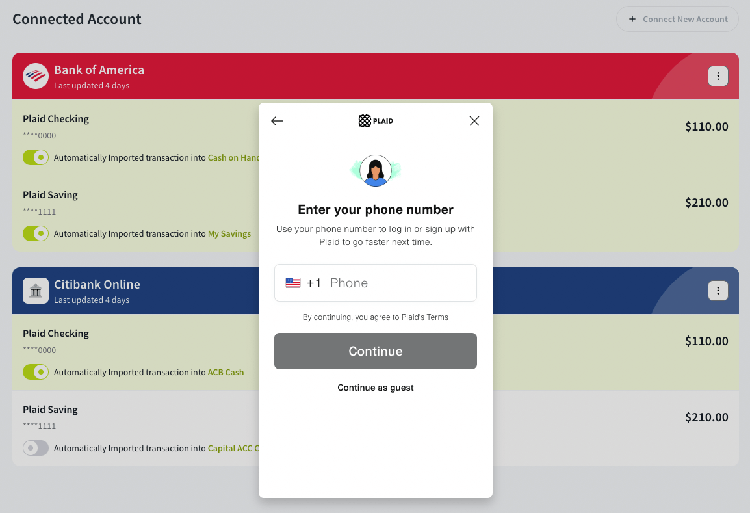Screen dimensions: 750x513
Task: Click the grey Continue button
Action: pos(376,351)
